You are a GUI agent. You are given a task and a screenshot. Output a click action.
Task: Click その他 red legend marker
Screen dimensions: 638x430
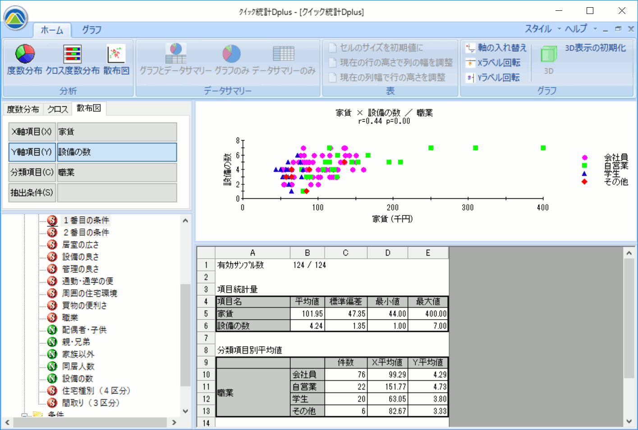click(x=585, y=182)
